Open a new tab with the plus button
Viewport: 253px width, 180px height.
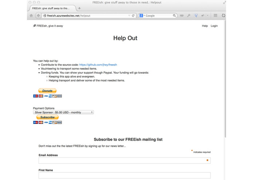click(79, 8)
